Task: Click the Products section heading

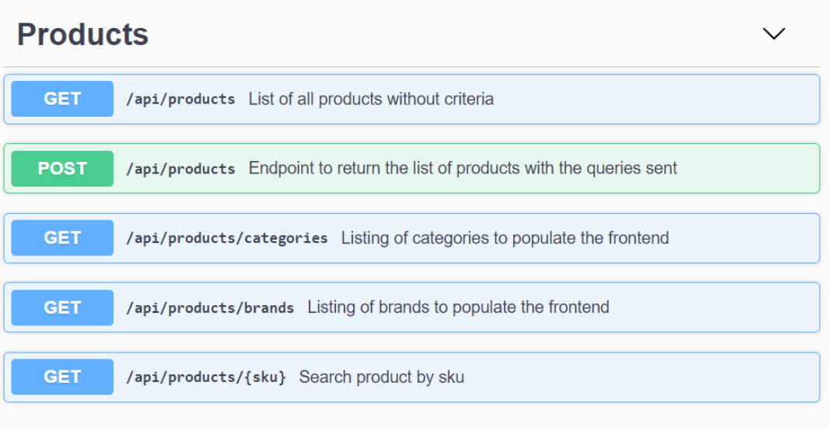Action: [x=82, y=34]
